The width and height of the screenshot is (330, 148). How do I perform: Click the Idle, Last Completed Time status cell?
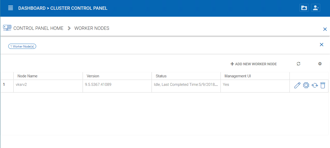pyautogui.click(x=186, y=86)
